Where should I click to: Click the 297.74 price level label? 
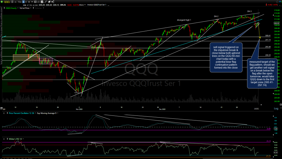point(268,40)
